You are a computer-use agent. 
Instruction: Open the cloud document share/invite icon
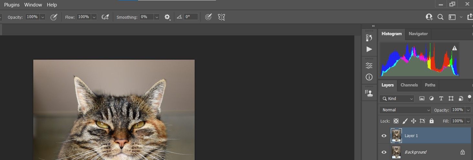(429, 17)
